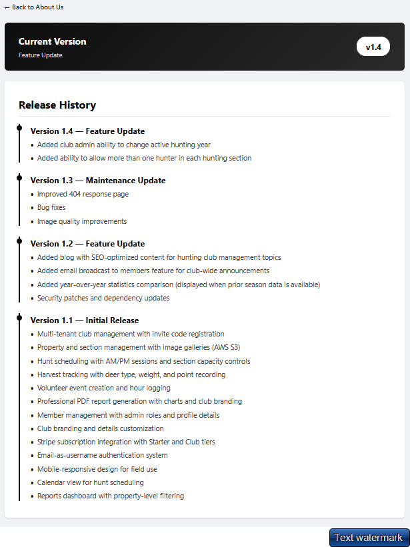The height and width of the screenshot is (547, 410).
Task: Click the bullet marker next to Bug fixes
Action: pyautogui.click(x=32, y=207)
